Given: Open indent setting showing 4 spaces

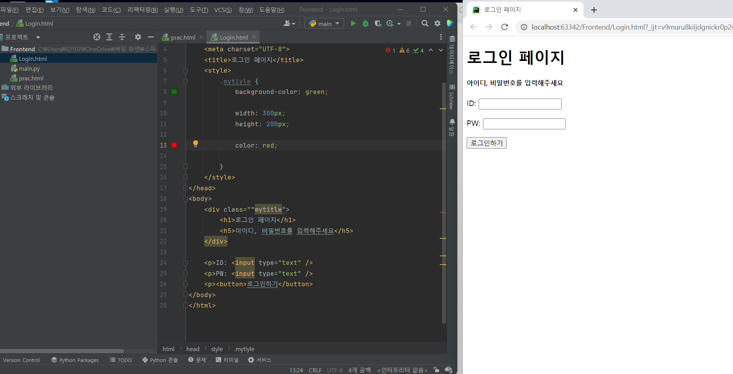Looking at the screenshot, I should [x=359, y=370].
